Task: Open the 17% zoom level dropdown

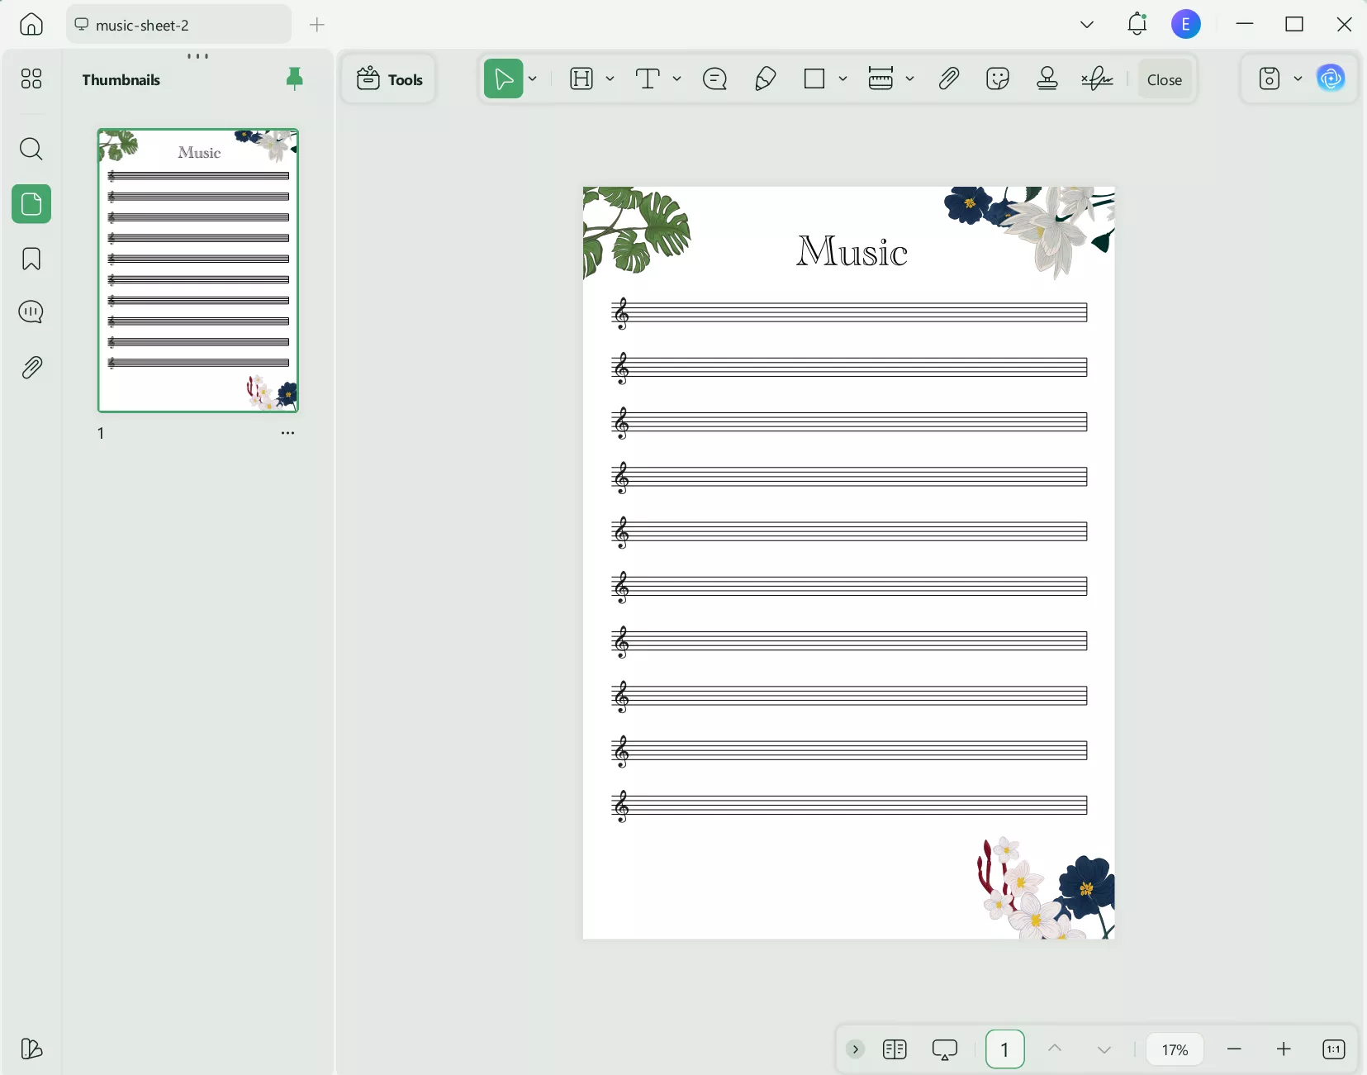Action: point(1175,1049)
